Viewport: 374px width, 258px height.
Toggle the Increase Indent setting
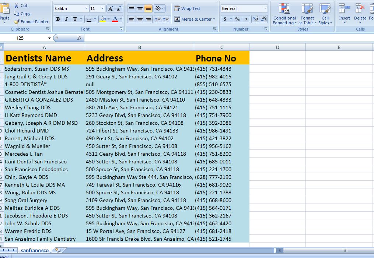pyautogui.click(x=166, y=19)
